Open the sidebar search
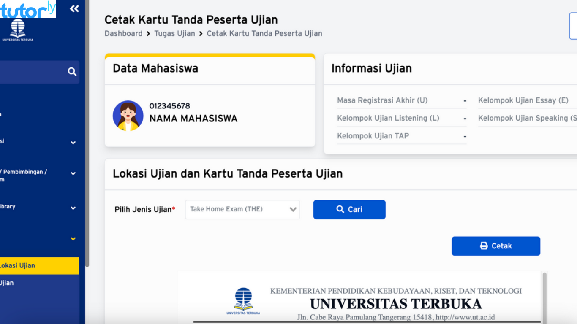 tap(72, 72)
